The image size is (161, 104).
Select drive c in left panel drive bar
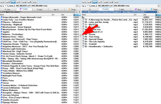[2, 2]
